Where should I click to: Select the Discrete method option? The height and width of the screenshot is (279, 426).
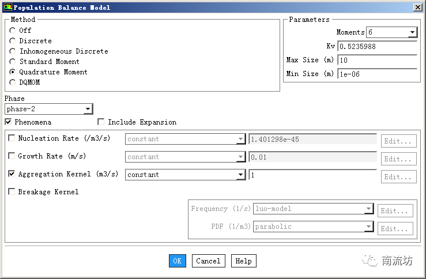click(13, 41)
